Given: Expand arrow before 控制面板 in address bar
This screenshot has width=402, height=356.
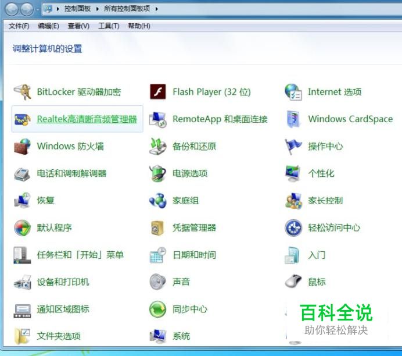Looking at the screenshot, I should tap(58, 9).
